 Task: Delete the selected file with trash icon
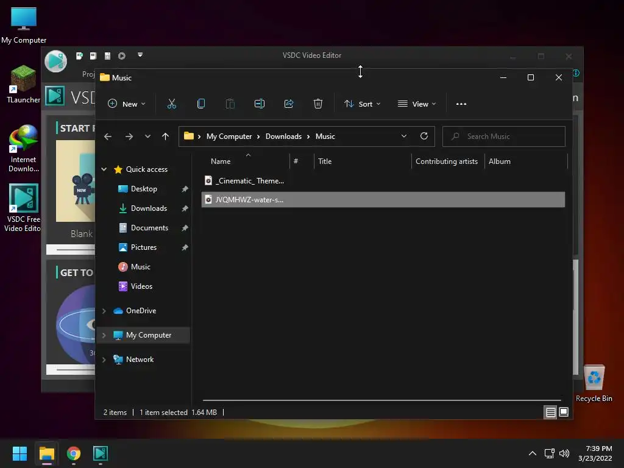click(x=318, y=104)
